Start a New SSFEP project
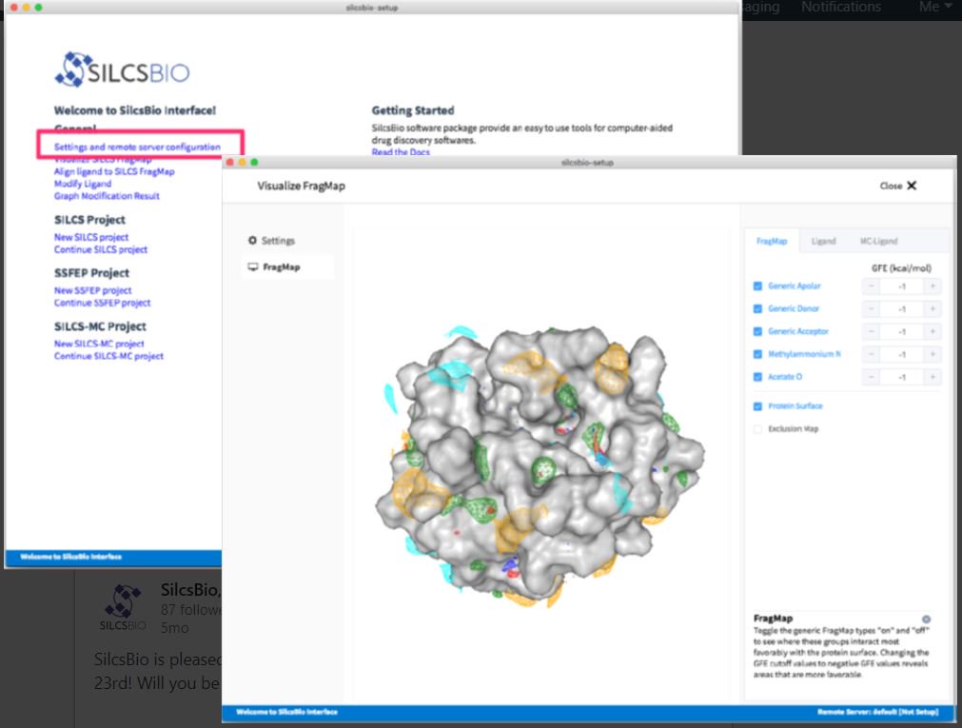962x728 pixels. [92, 291]
